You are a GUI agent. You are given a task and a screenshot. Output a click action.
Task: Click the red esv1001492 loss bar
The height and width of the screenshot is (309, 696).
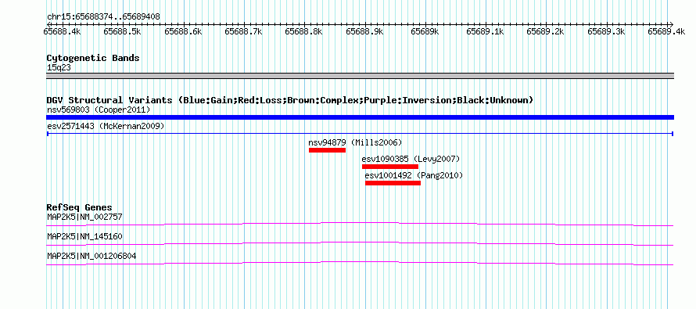393,183
